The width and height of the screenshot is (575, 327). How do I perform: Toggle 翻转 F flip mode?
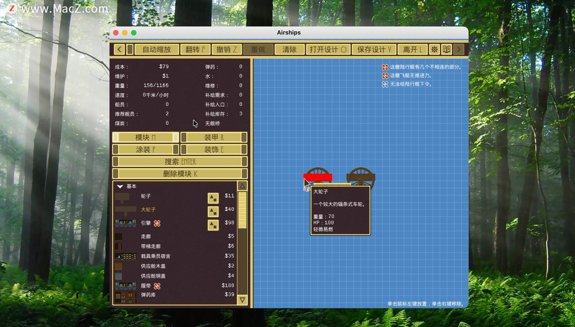tap(195, 49)
